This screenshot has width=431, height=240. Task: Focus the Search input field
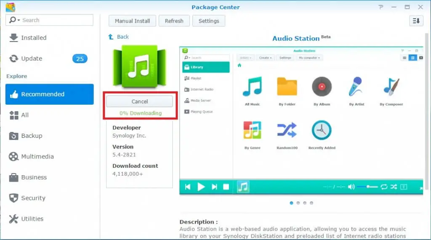[50, 20]
